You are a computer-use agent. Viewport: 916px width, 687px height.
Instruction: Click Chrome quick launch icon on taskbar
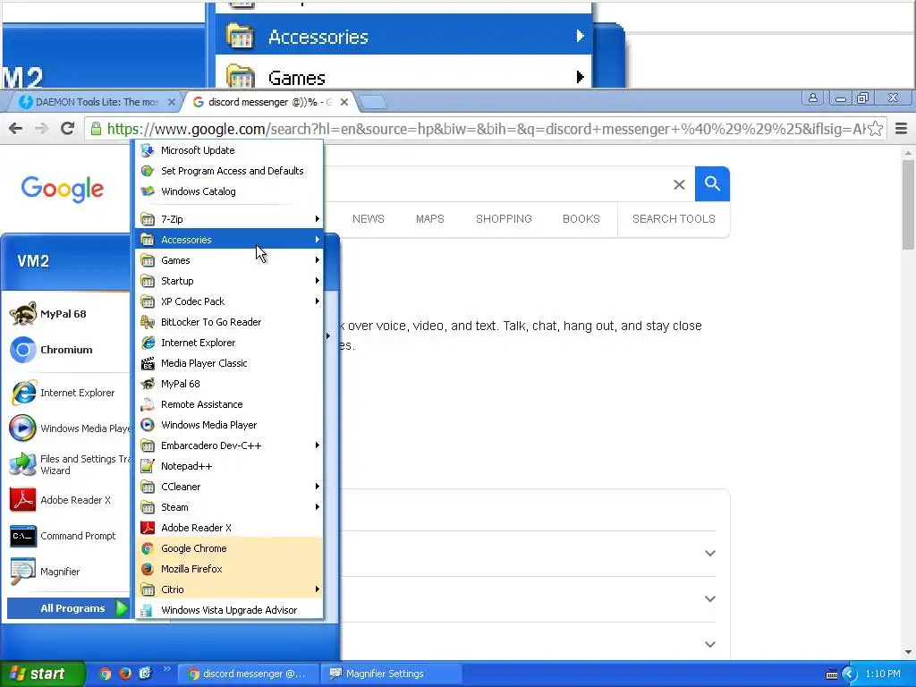point(105,674)
